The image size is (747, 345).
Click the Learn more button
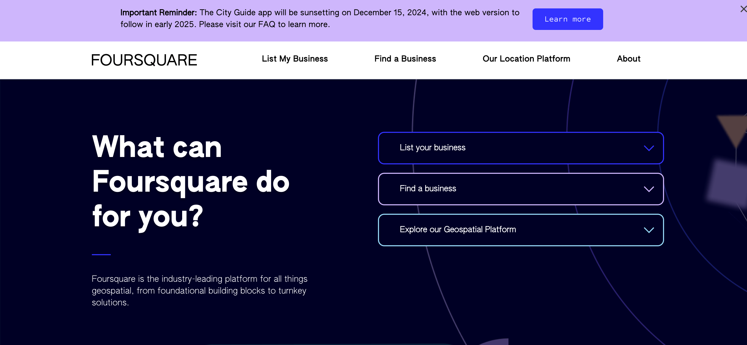coord(567,19)
